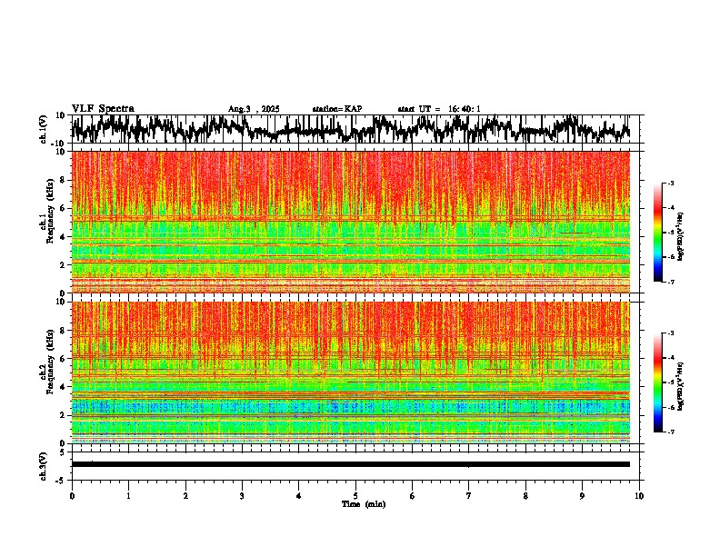Click inside the ch.2 spectrogram panel
This screenshot has width=720, height=556.
pos(350,372)
